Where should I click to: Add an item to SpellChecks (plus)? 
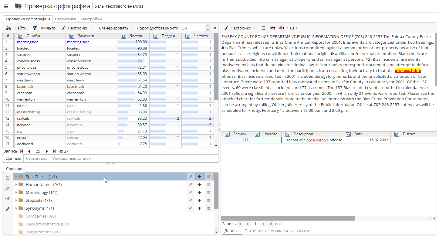point(200,177)
